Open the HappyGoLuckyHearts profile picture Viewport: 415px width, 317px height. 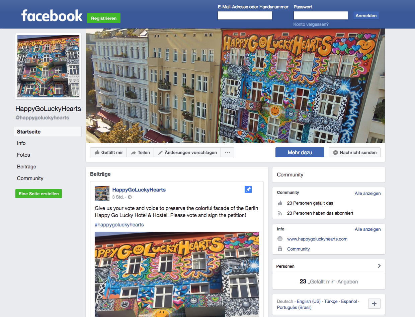click(49, 66)
